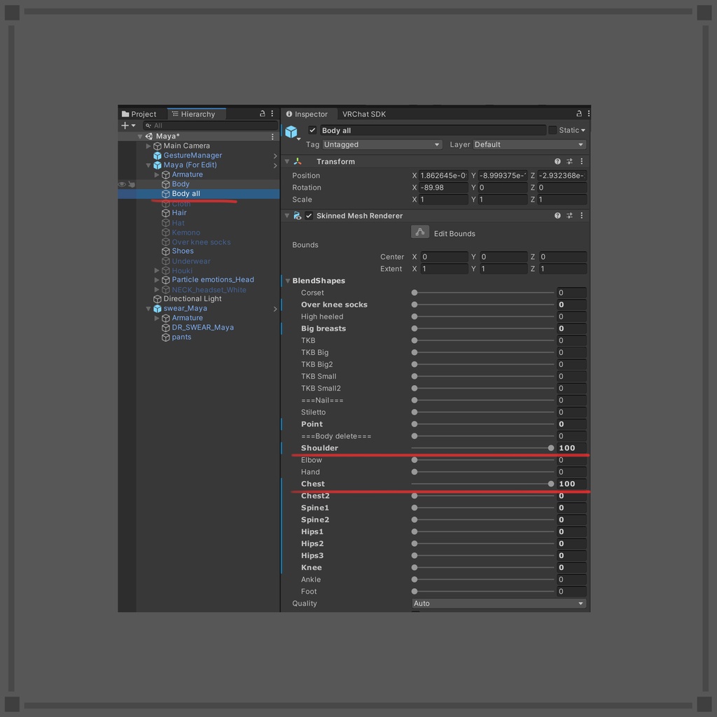The width and height of the screenshot is (717, 717).
Task: Click the Knee blendshape value field
Action: 571,567
